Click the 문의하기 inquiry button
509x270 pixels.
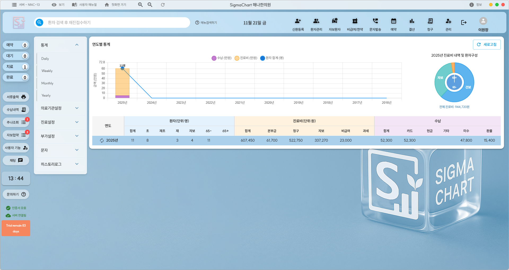pyautogui.click(x=16, y=194)
